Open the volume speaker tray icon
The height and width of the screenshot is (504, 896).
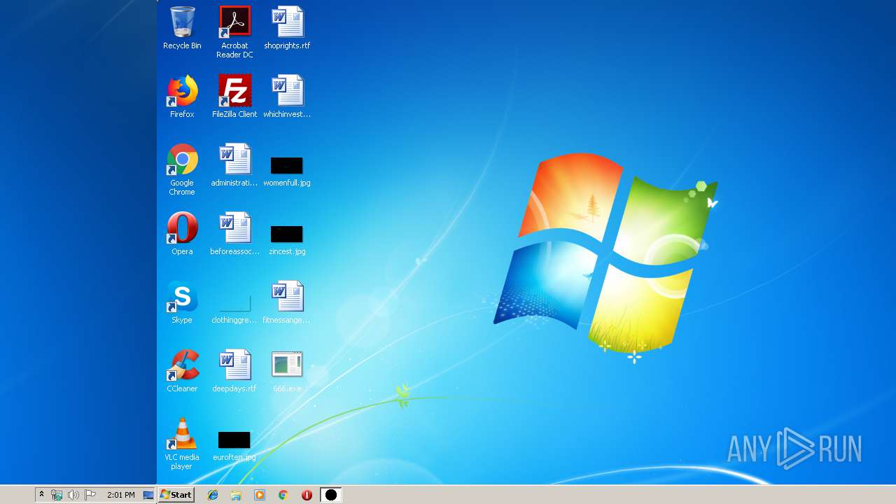73,495
